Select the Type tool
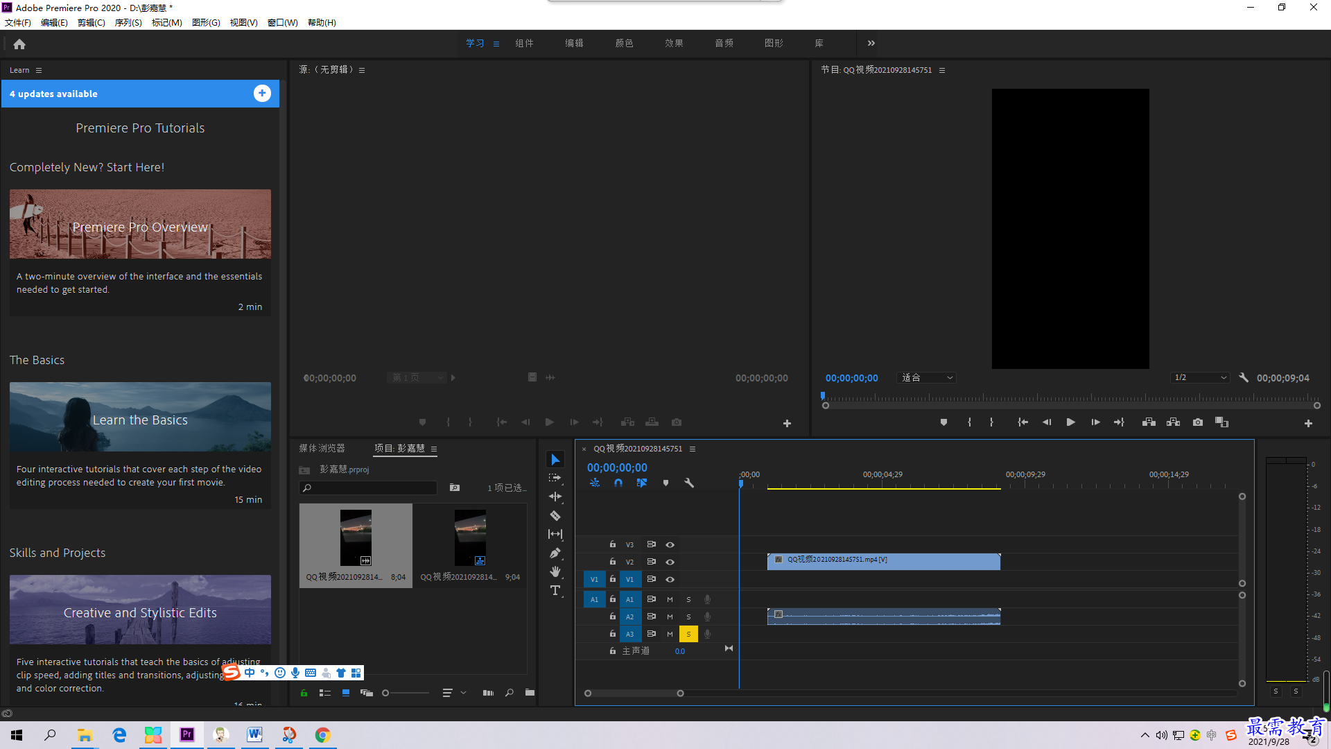Screen dimensions: 1331x749 pyautogui.click(x=555, y=590)
